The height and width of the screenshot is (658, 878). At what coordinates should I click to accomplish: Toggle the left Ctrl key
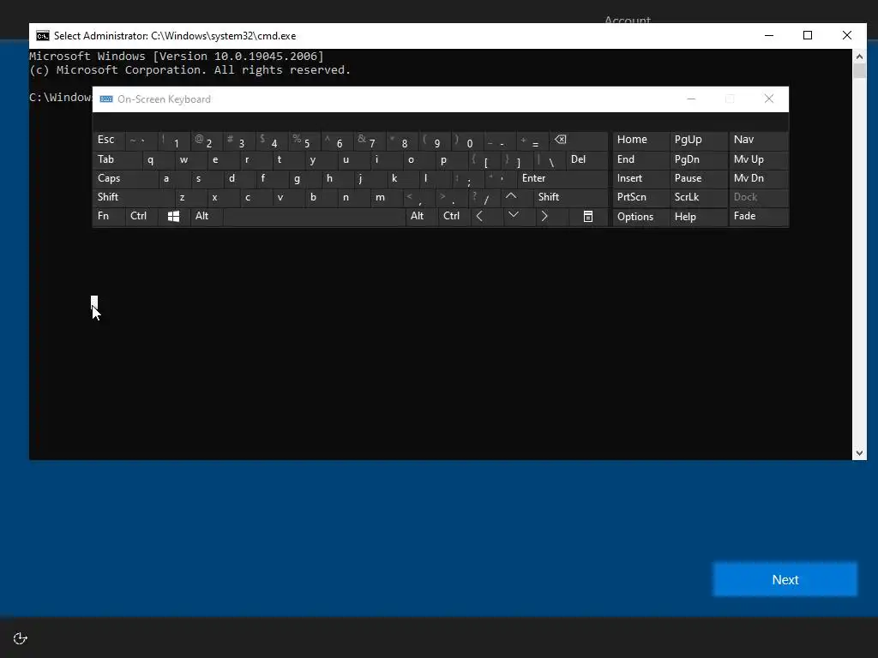[x=141, y=217]
